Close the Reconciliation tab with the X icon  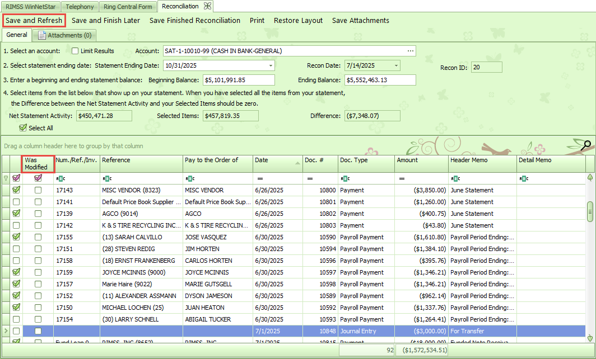208,6
